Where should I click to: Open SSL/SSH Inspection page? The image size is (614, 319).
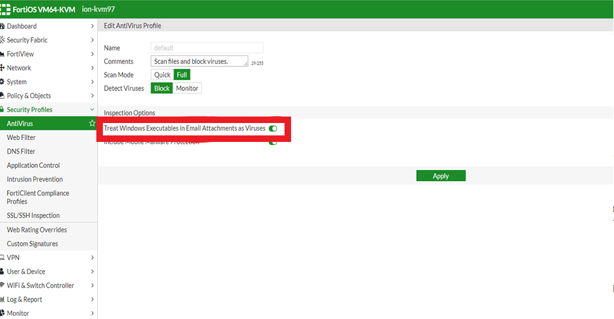tap(33, 215)
